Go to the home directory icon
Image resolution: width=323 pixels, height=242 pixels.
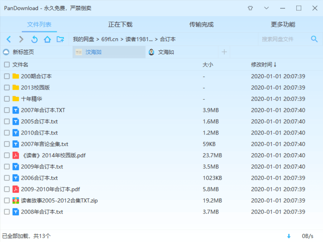(x=47, y=39)
